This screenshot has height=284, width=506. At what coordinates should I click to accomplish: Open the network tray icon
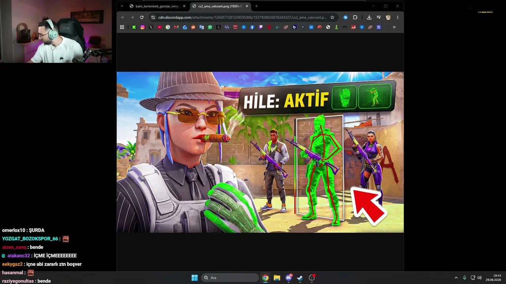click(x=473, y=278)
